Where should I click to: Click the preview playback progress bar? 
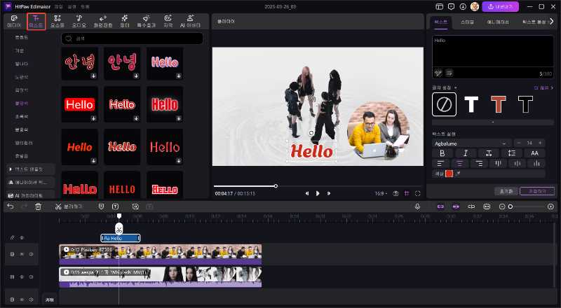pyautogui.click(x=318, y=185)
